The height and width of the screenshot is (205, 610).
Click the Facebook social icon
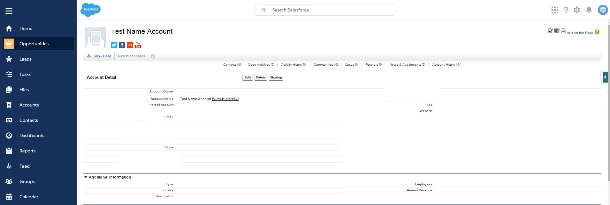tap(122, 45)
